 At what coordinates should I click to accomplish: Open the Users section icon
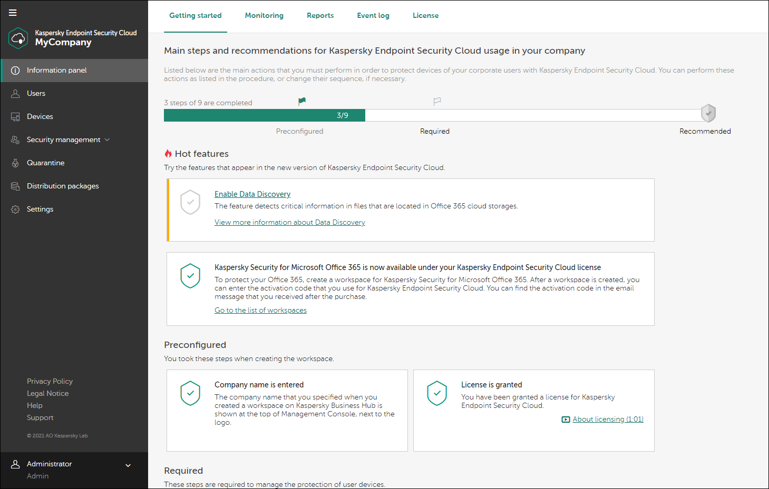15,93
